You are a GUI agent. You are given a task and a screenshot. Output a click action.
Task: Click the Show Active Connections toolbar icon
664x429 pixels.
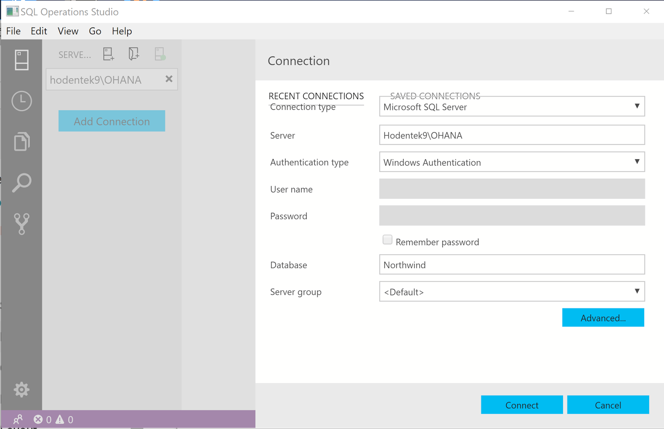[x=160, y=54]
